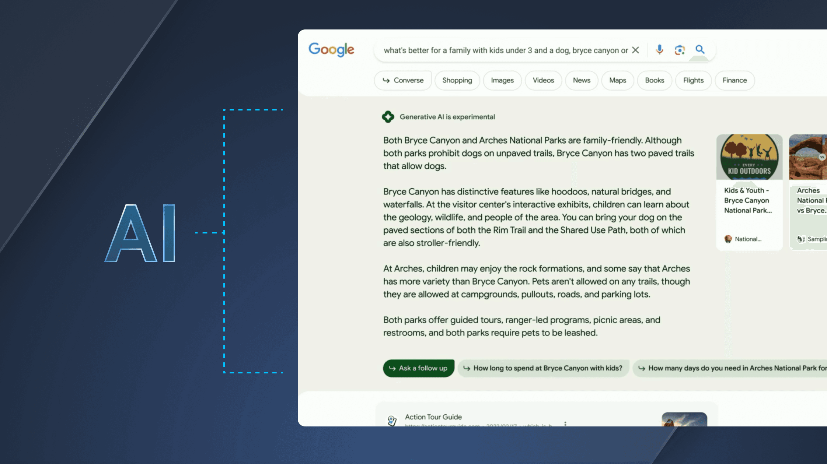
Task: Click the Converse arrow icon
Action: pos(386,80)
